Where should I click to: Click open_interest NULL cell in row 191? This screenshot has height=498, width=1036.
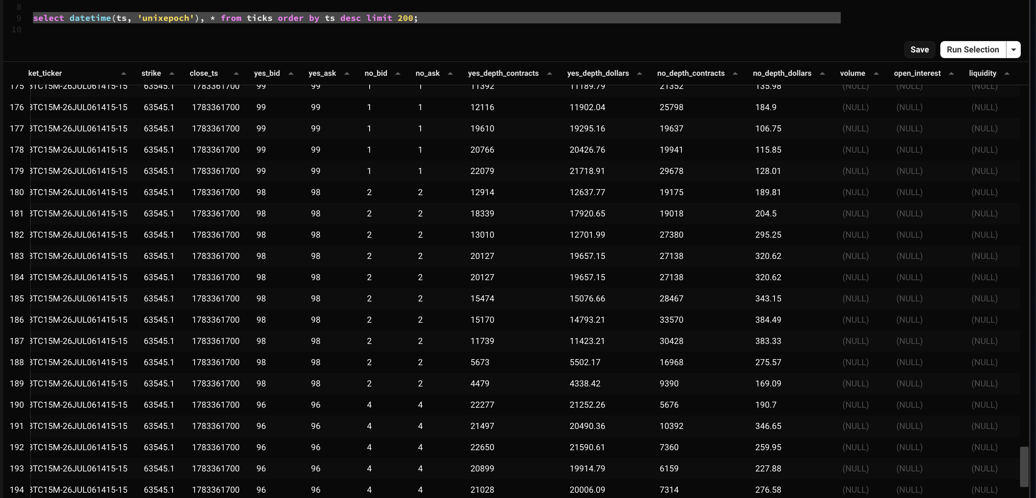click(909, 426)
